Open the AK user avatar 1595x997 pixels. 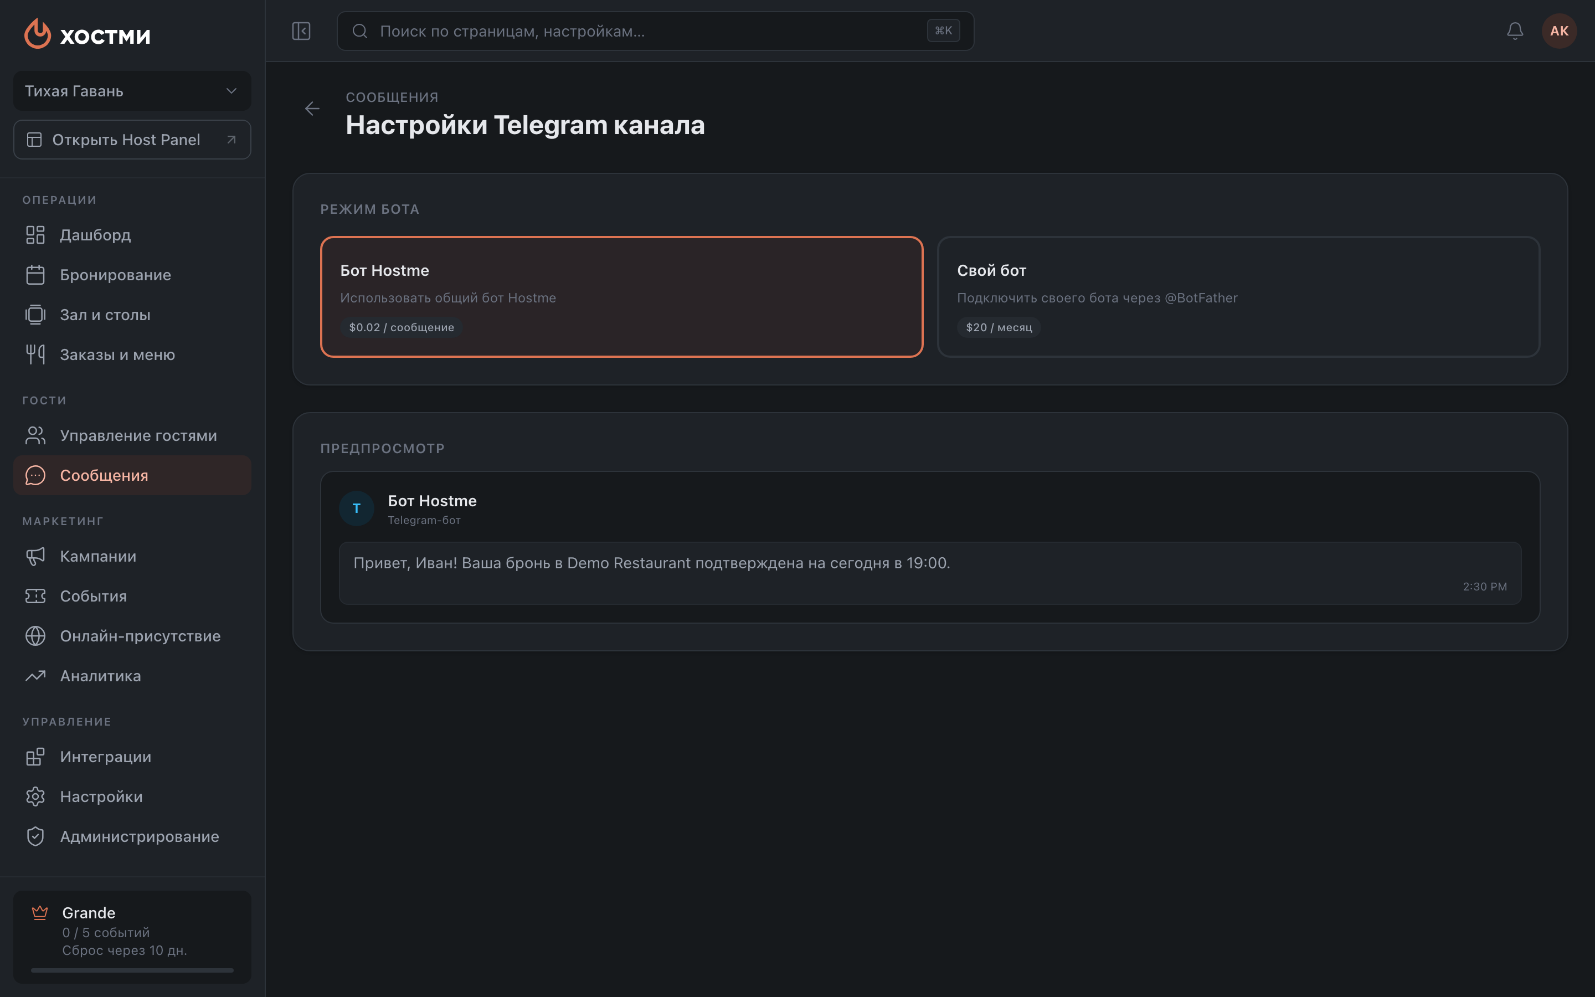pos(1560,31)
